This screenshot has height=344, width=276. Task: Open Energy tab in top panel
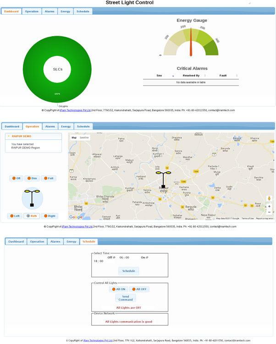coord(66,11)
